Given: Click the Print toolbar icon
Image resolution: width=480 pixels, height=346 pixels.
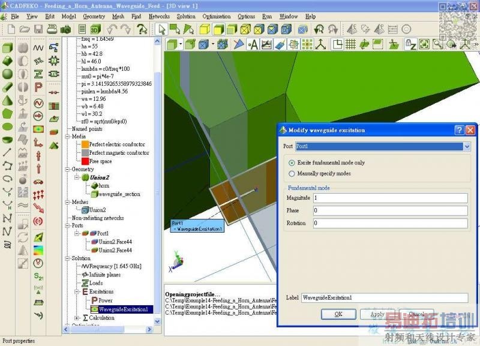Looking at the screenshot, I should [52, 29].
